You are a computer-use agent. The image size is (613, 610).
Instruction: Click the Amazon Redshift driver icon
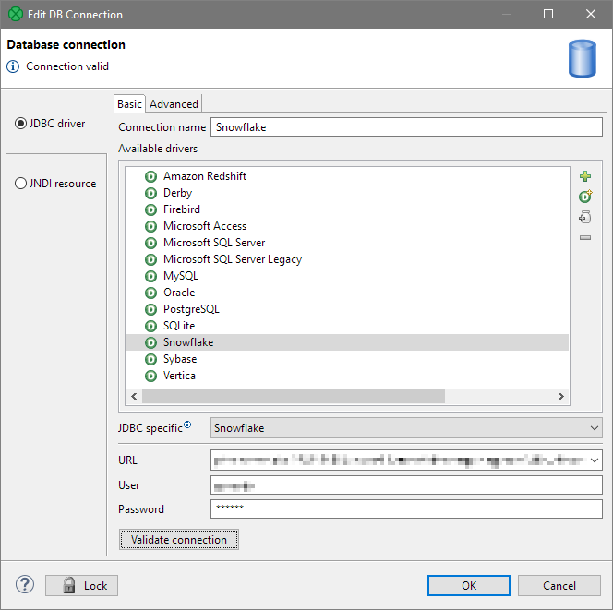pos(150,176)
